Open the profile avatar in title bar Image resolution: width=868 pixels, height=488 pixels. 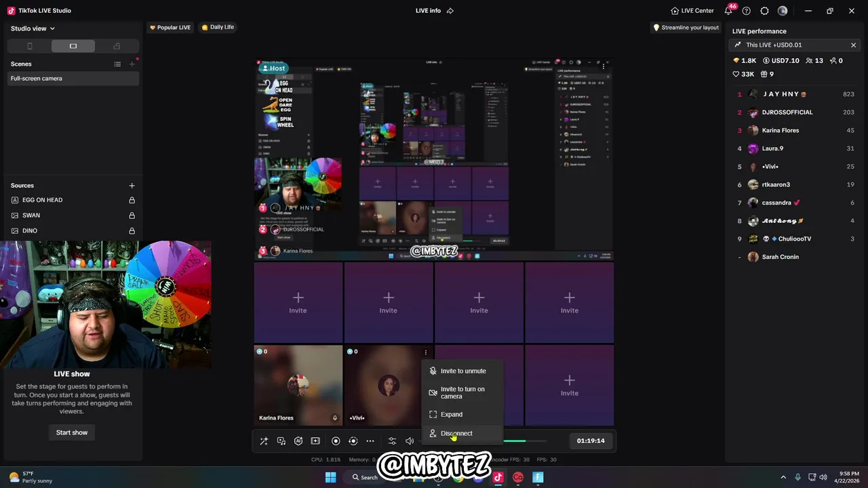point(783,11)
